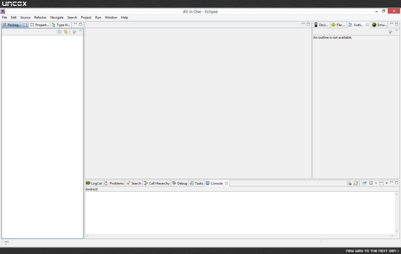The height and width of the screenshot is (254, 401).
Task: Click the Eclipse icon in title bar
Action: [x=3, y=11]
